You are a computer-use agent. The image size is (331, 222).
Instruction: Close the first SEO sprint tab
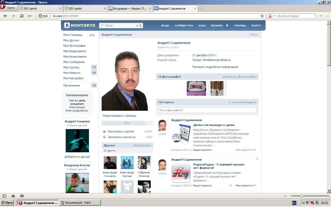(60, 8)
